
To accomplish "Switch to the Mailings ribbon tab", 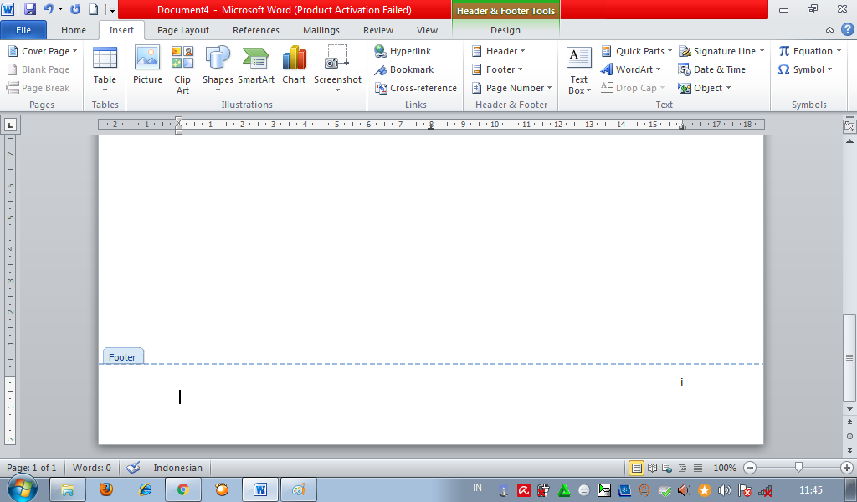I will point(321,29).
